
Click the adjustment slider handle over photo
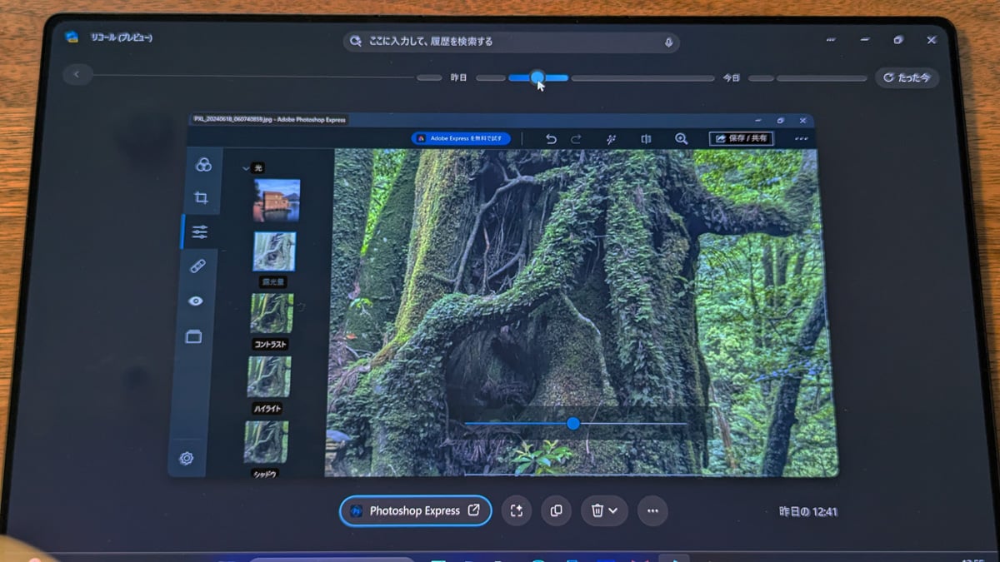(x=572, y=424)
